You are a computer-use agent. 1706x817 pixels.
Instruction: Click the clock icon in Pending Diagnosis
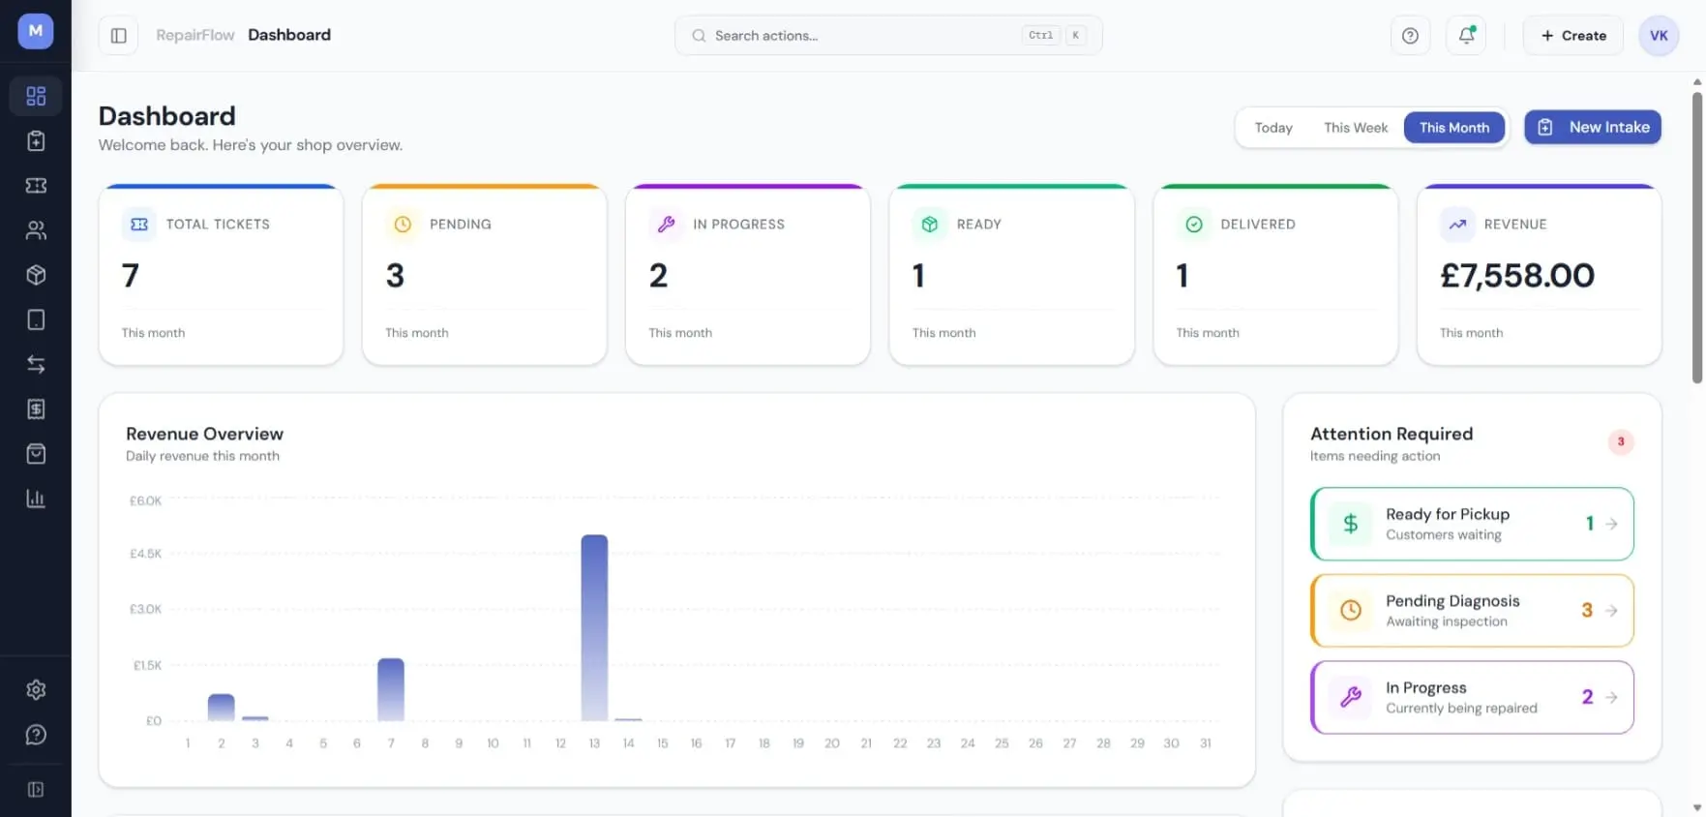[x=1351, y=611]
